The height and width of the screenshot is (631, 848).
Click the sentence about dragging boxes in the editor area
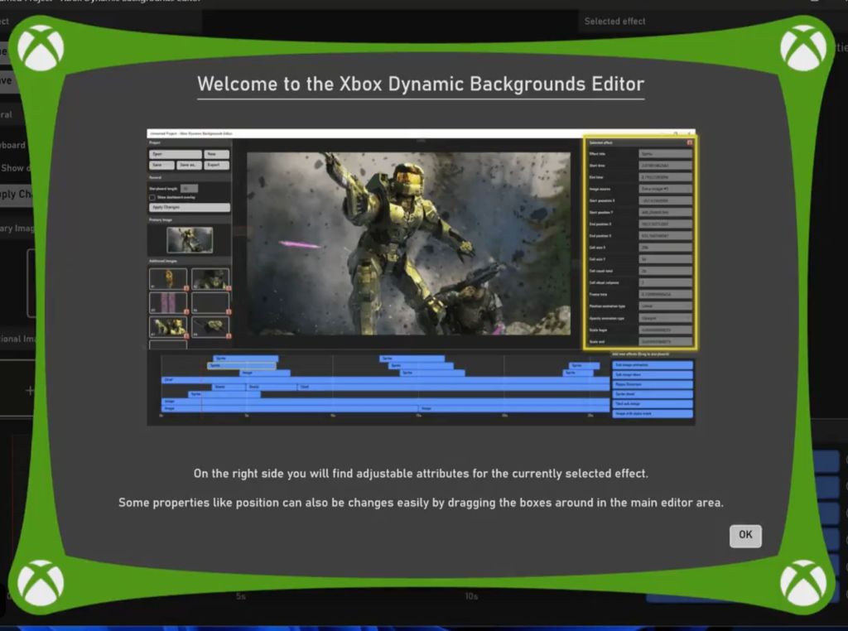[421, 503]
